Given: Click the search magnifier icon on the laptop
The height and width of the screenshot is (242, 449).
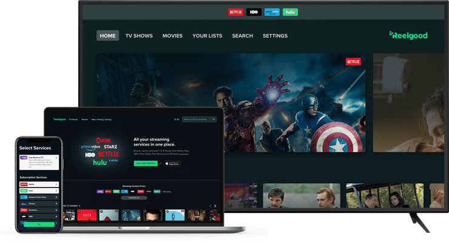Looking at the screenshot, I should point(214,119).
